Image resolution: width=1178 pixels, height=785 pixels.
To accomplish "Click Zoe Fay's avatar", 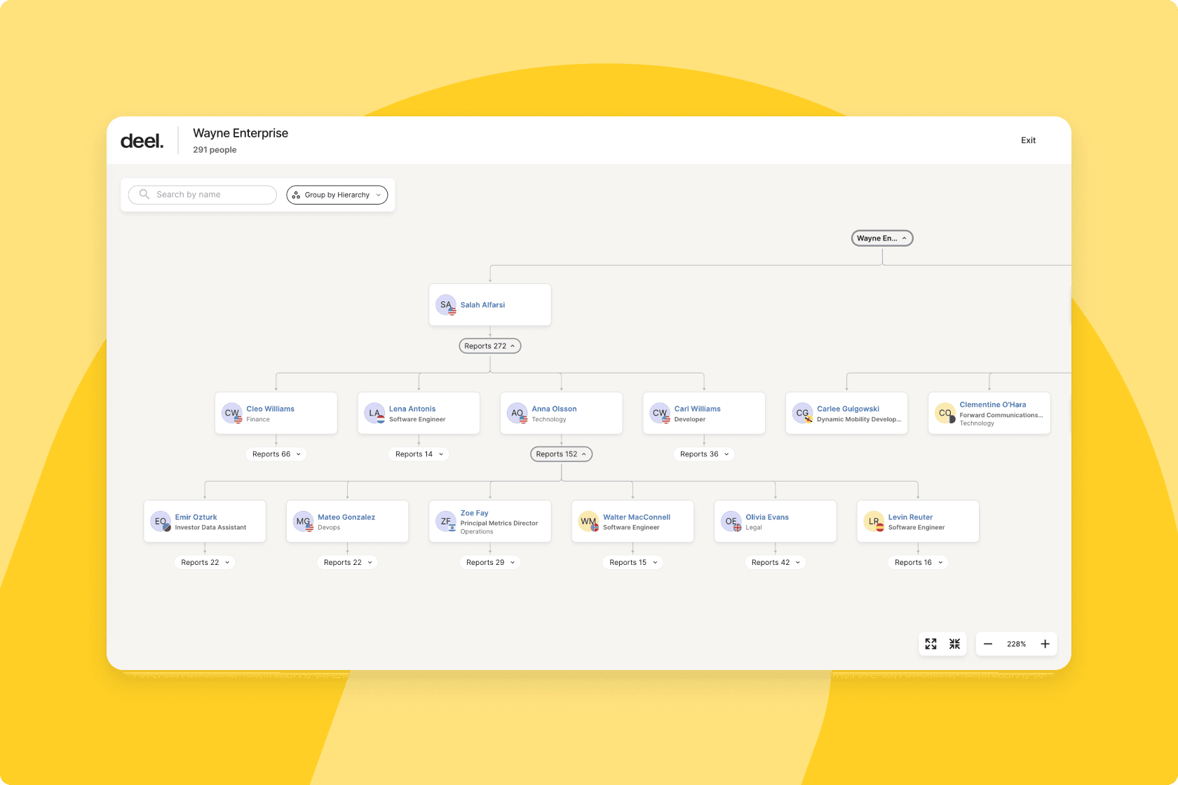I will pyautogui.click(x=447, y=521).
